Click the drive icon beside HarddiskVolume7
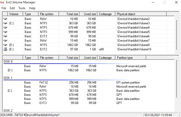 pos(5,41)
